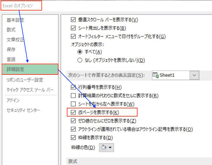Click the Excel sheet icon beside Sheet1

click(155, 75)
